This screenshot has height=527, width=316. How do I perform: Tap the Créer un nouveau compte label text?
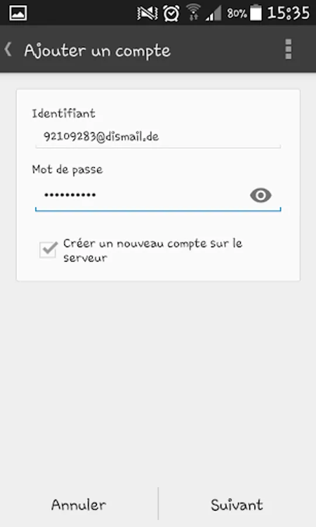pyautogui.click(x=153, y=251)
